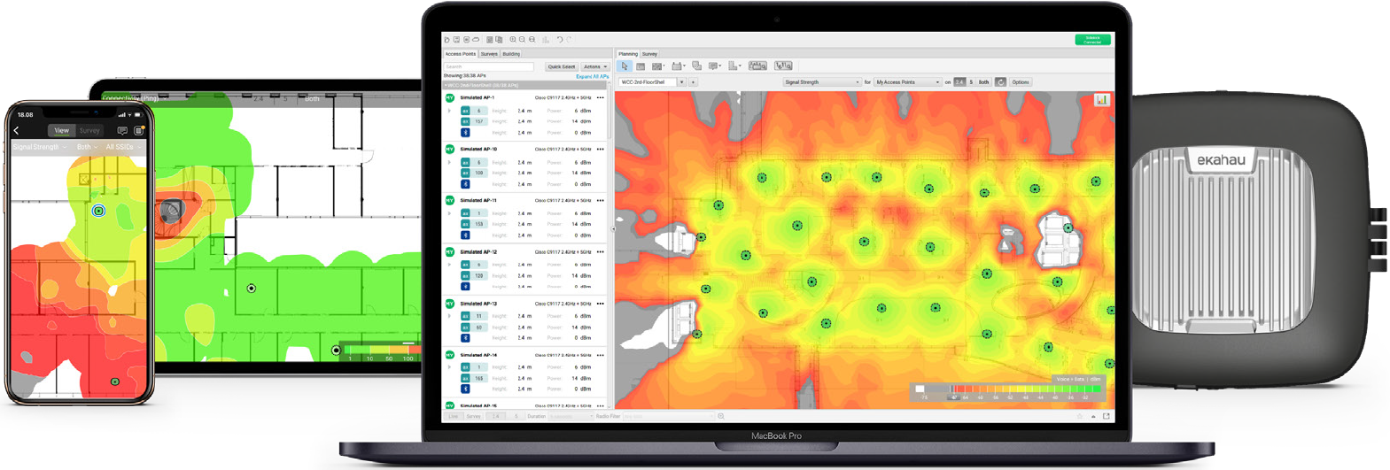The image size is (1390, 470).
Task: Switch to the Survey tab on laptop
Action: coord(649,54)
